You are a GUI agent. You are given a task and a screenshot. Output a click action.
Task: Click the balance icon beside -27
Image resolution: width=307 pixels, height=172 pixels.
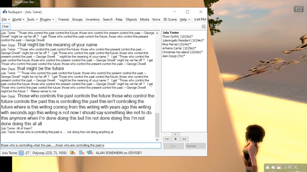tap(21, 153)
